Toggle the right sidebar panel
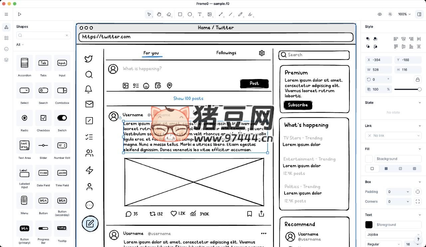This screenshot has height=247, width=426. point(419,14)
